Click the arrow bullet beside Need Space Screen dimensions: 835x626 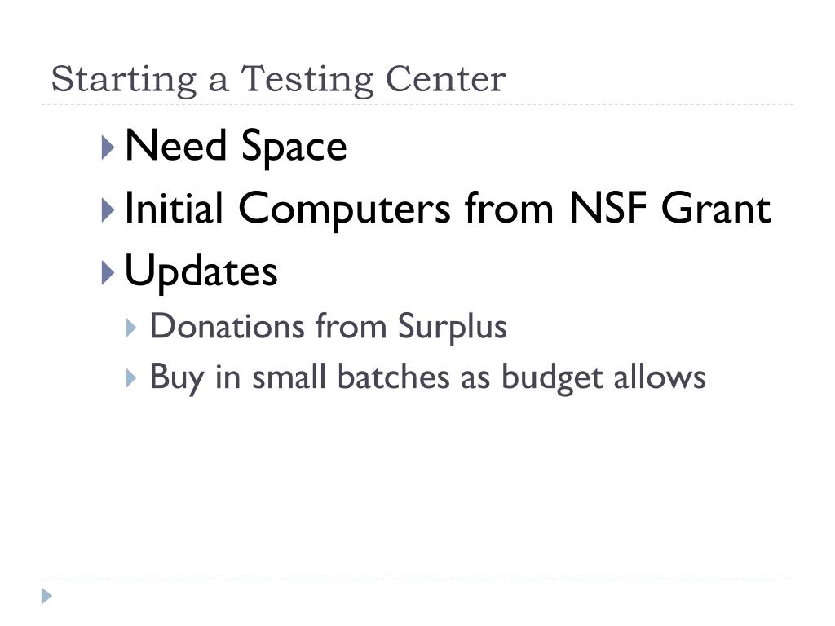(x=108, y=148)
